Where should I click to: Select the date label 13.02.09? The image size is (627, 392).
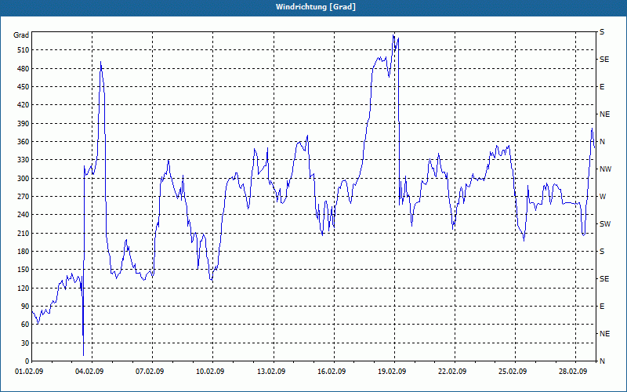tap(270, 372)
